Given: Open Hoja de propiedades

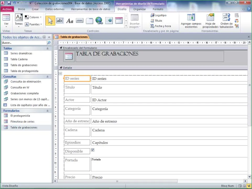Looking at the screenshot, I should tap(210, 21).
